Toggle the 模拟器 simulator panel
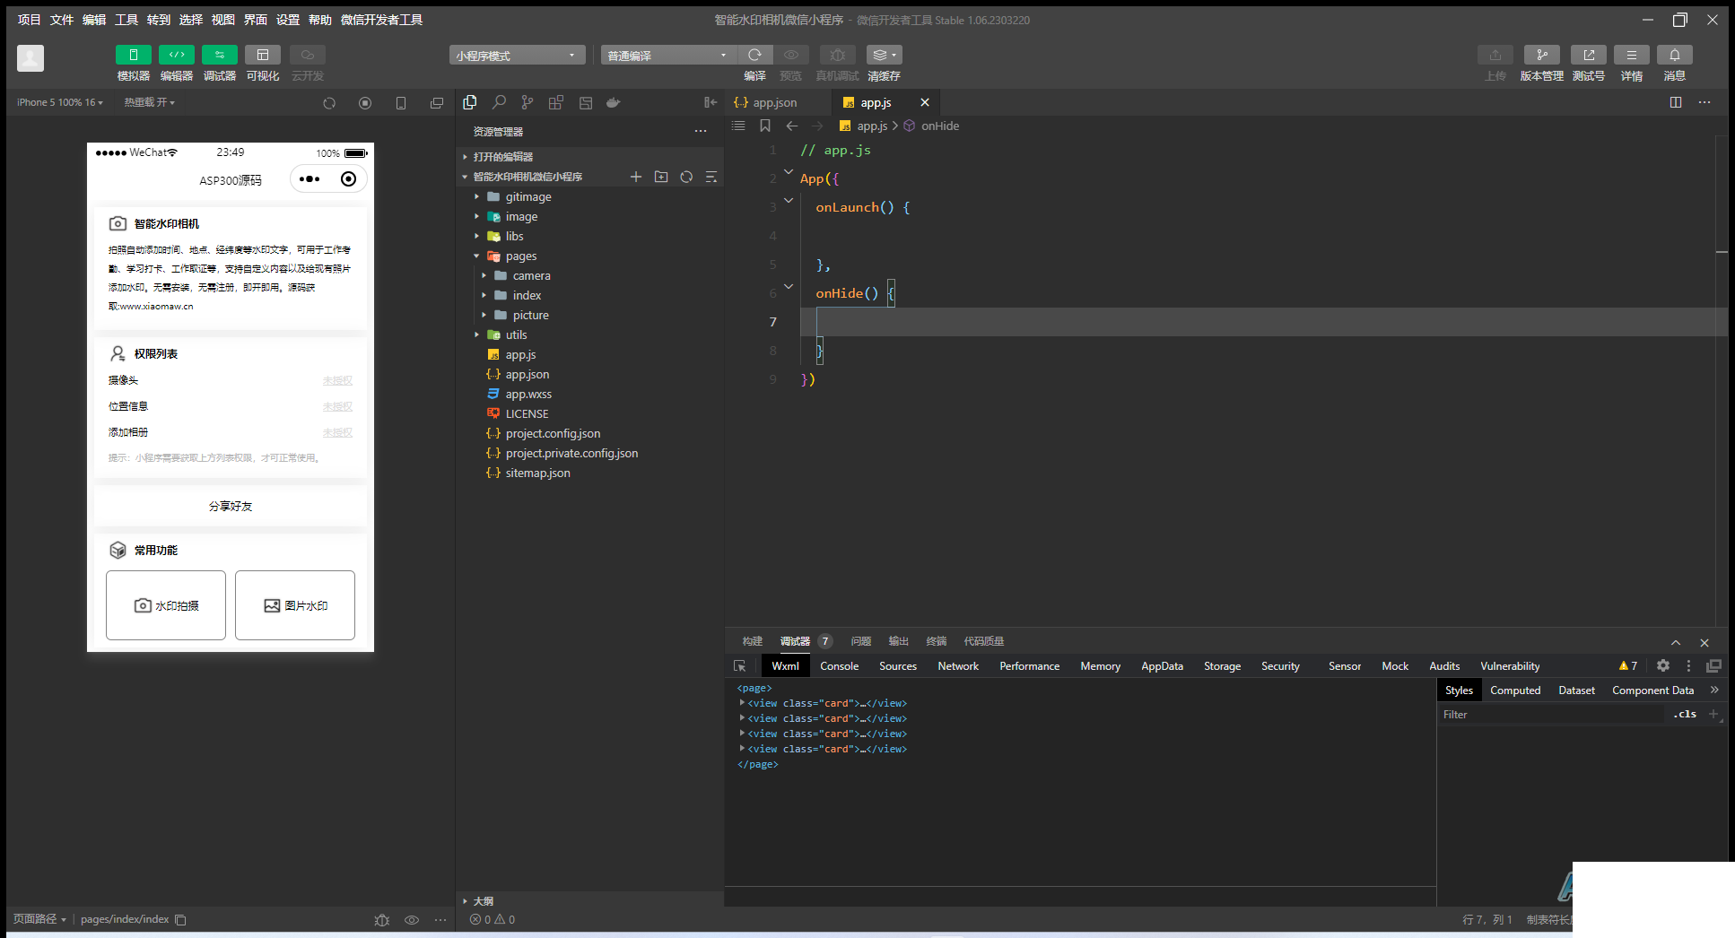The image size is (1735, 938). click(133, 56)
